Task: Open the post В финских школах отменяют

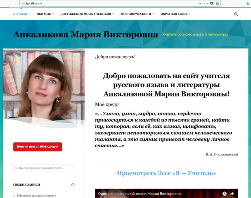Action: coord(36,196)
